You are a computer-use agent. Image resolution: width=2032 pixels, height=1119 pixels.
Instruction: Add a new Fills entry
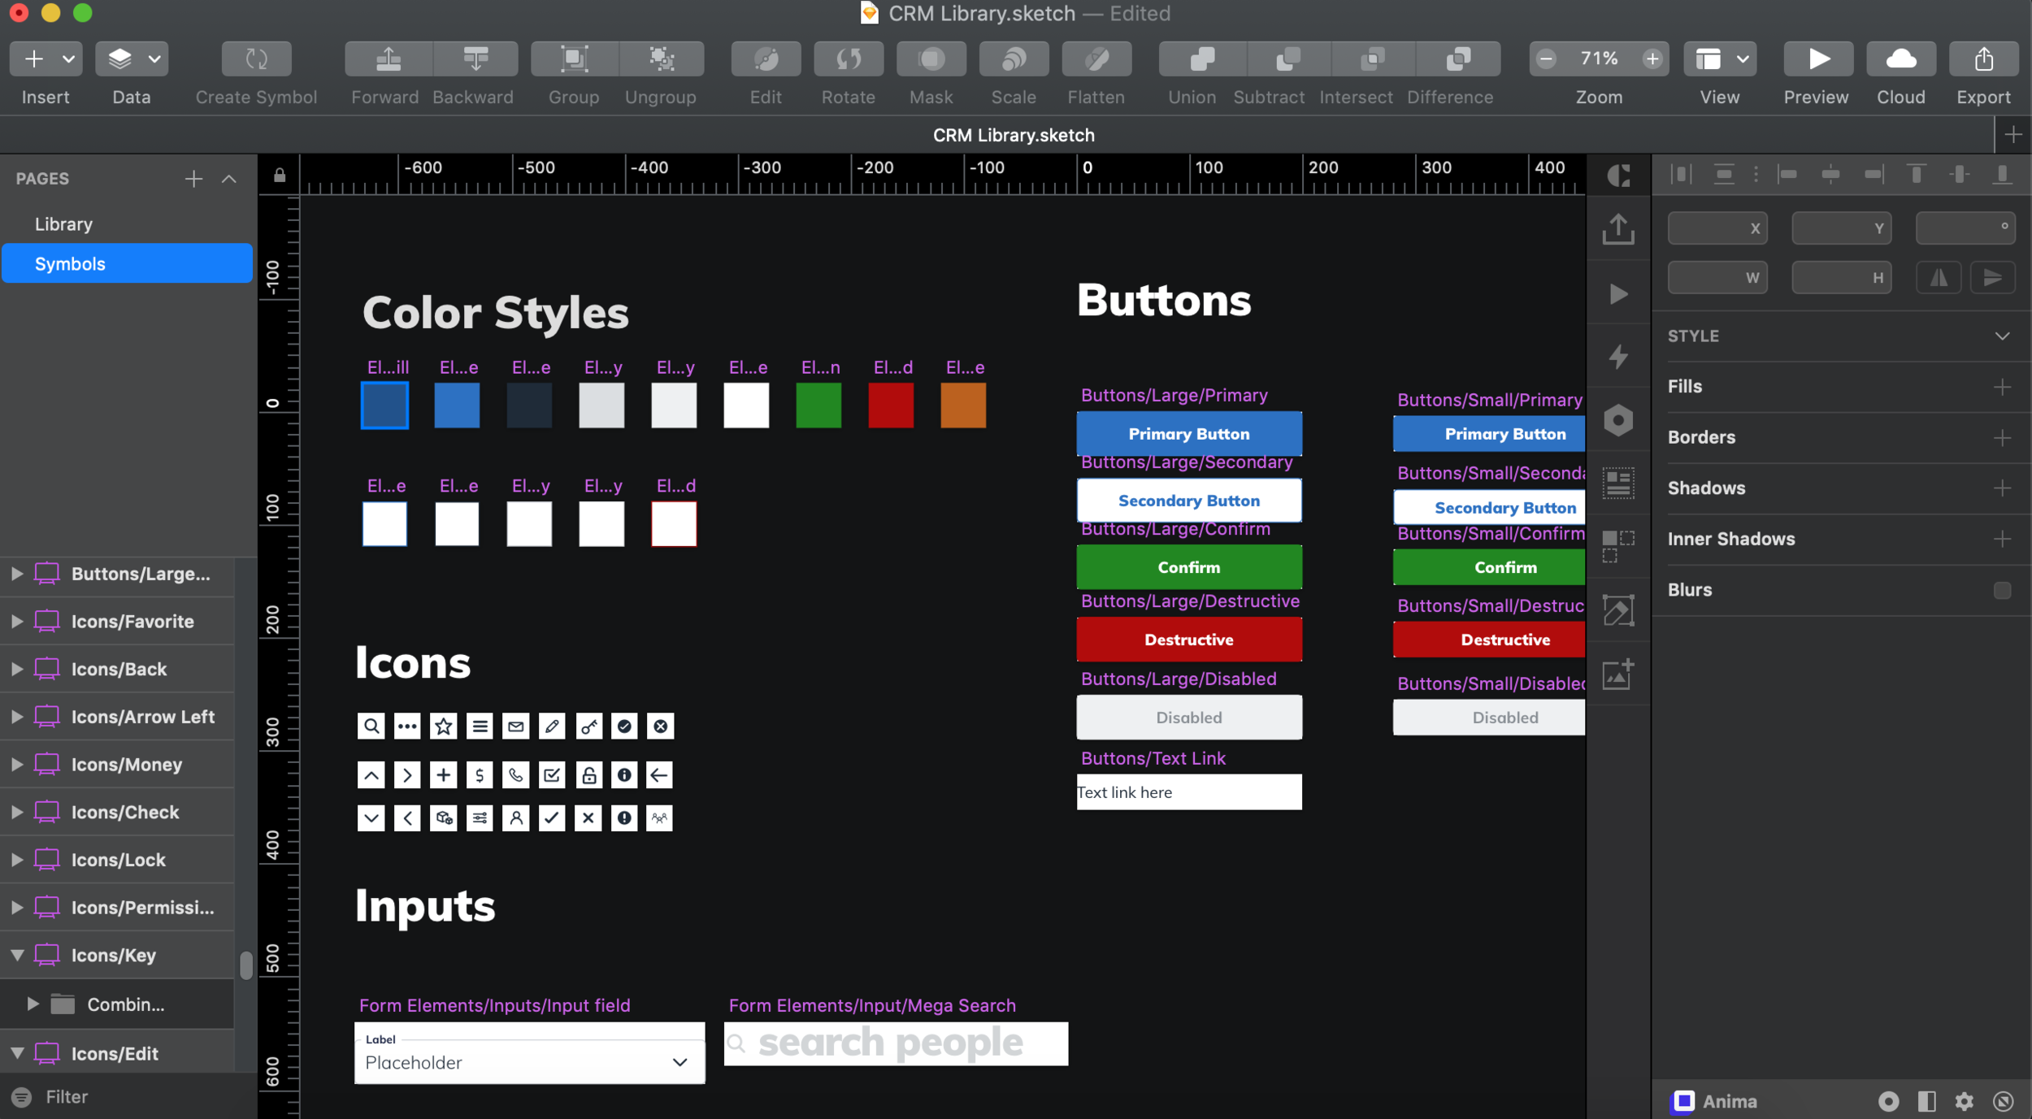pos(2002,387)
